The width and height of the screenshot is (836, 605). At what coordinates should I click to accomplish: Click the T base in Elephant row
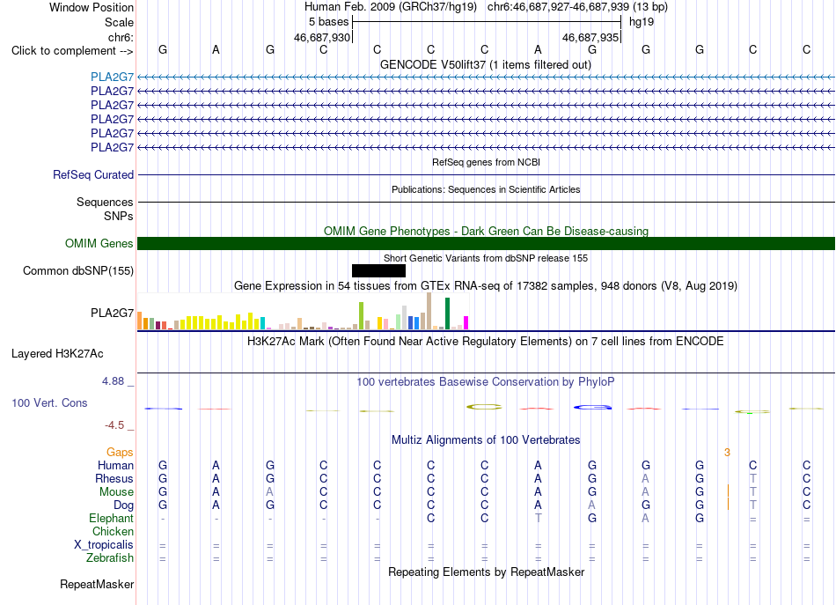point(538,518)
